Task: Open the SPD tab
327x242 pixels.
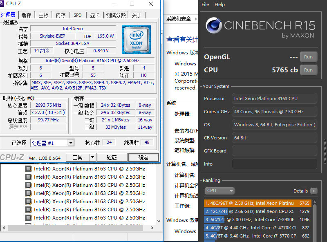Action: (78, 15)
